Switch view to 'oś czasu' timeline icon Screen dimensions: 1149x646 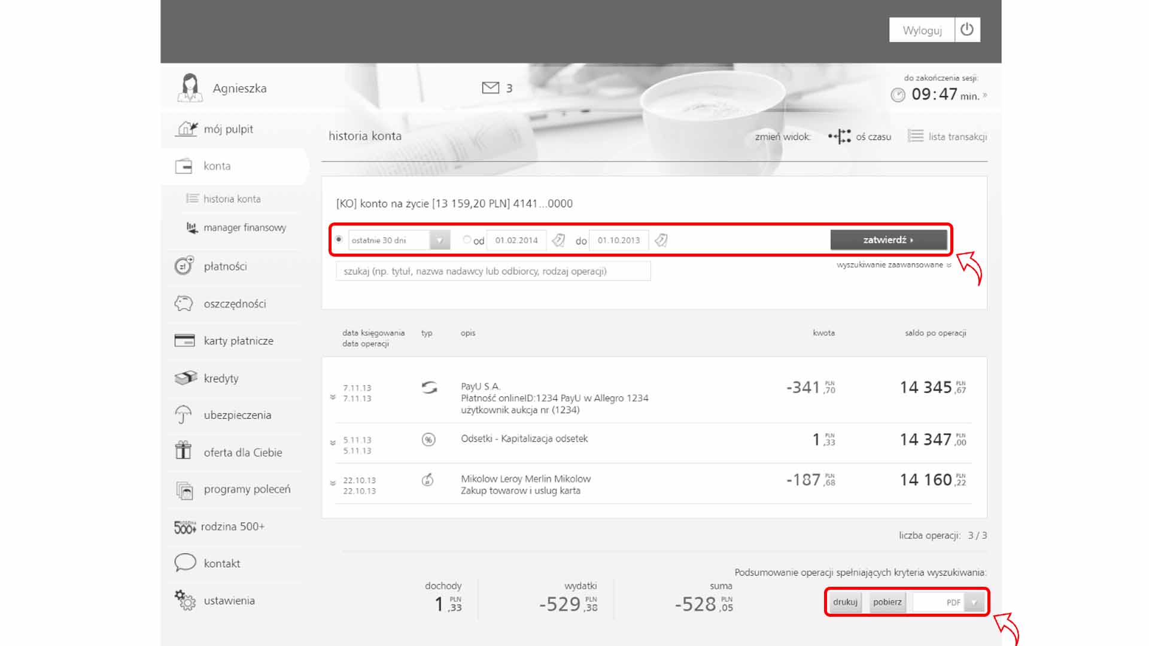[x=840, y=136]
